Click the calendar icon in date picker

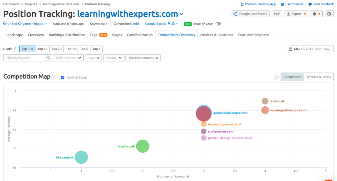coord(290,49)
